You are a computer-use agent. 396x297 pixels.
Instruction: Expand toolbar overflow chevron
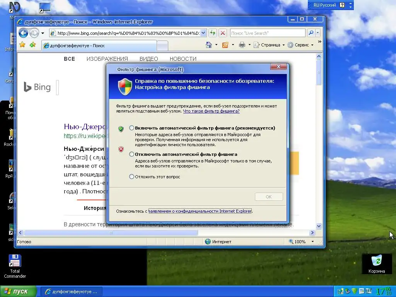(x=320, y=42)
